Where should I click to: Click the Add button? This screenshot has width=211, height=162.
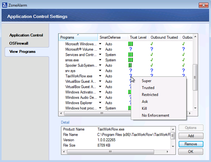coord(191,136)
